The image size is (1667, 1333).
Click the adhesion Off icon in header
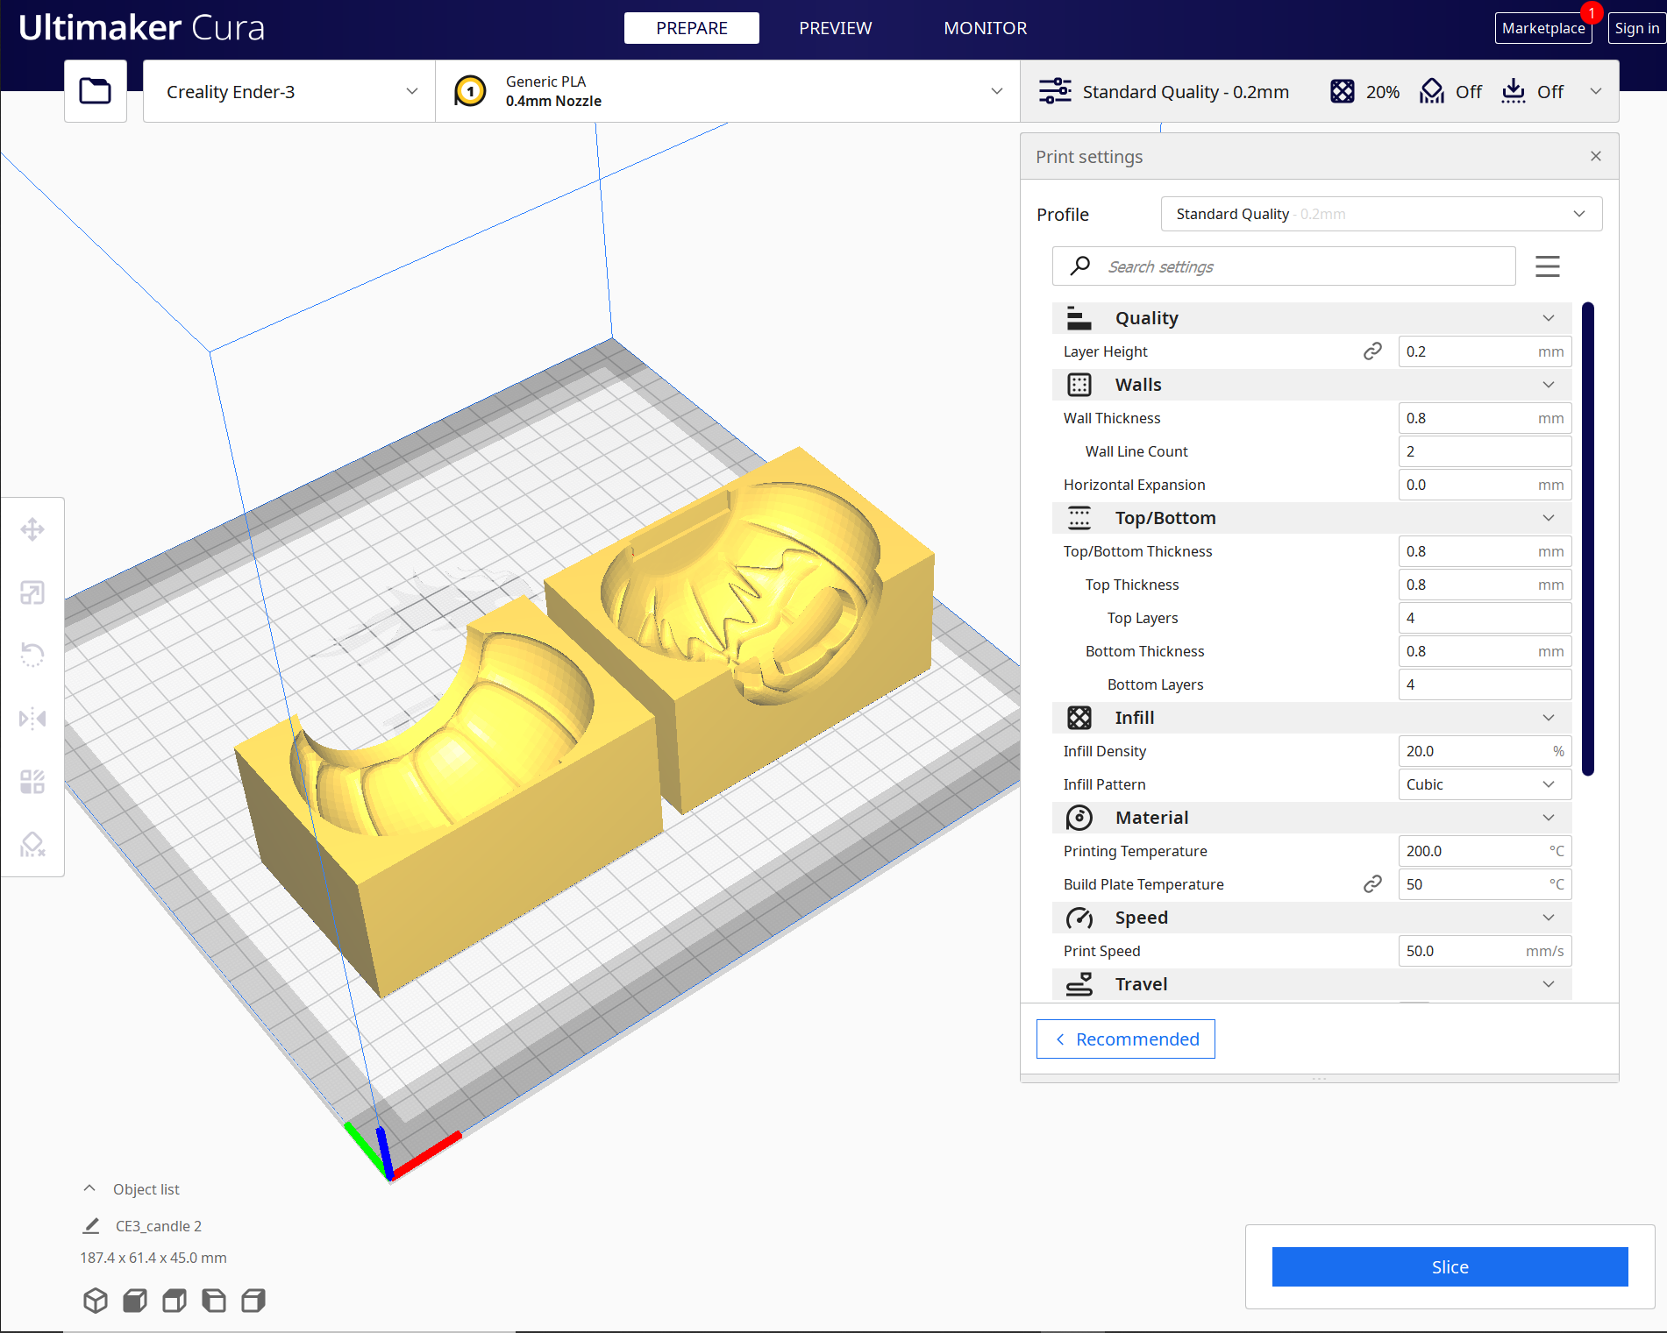pyautogui.click(x=1514, y=91)
